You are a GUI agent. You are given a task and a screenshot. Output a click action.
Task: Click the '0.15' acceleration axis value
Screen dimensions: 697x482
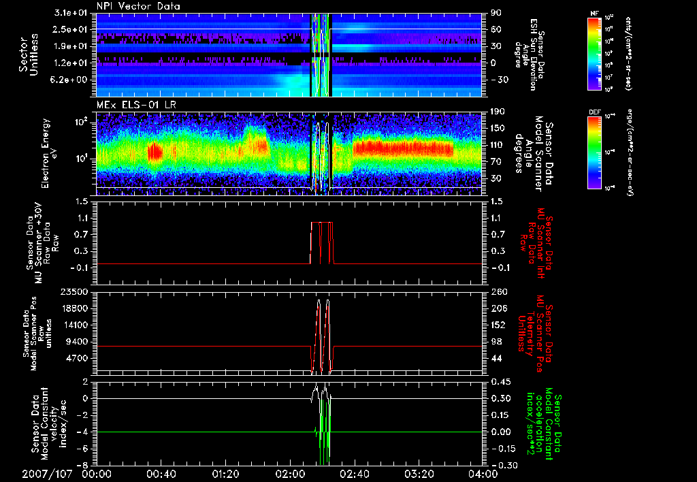[x=501, y=415]
